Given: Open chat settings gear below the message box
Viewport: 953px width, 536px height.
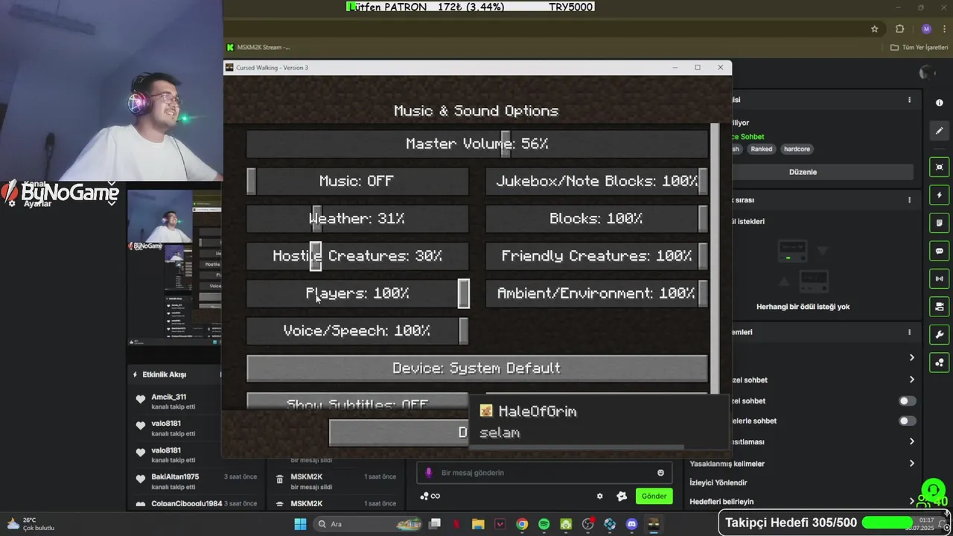Looking at the screenshot, I should 599,497.
